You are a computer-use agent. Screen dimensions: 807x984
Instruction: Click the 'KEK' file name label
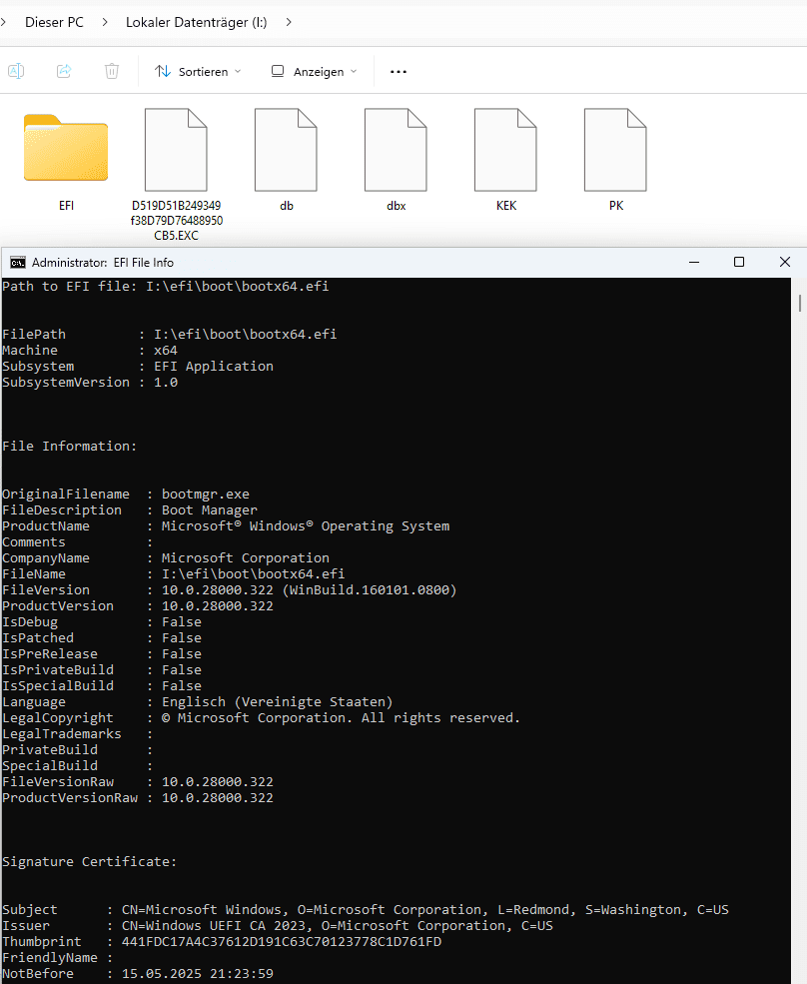click(505, 206)
